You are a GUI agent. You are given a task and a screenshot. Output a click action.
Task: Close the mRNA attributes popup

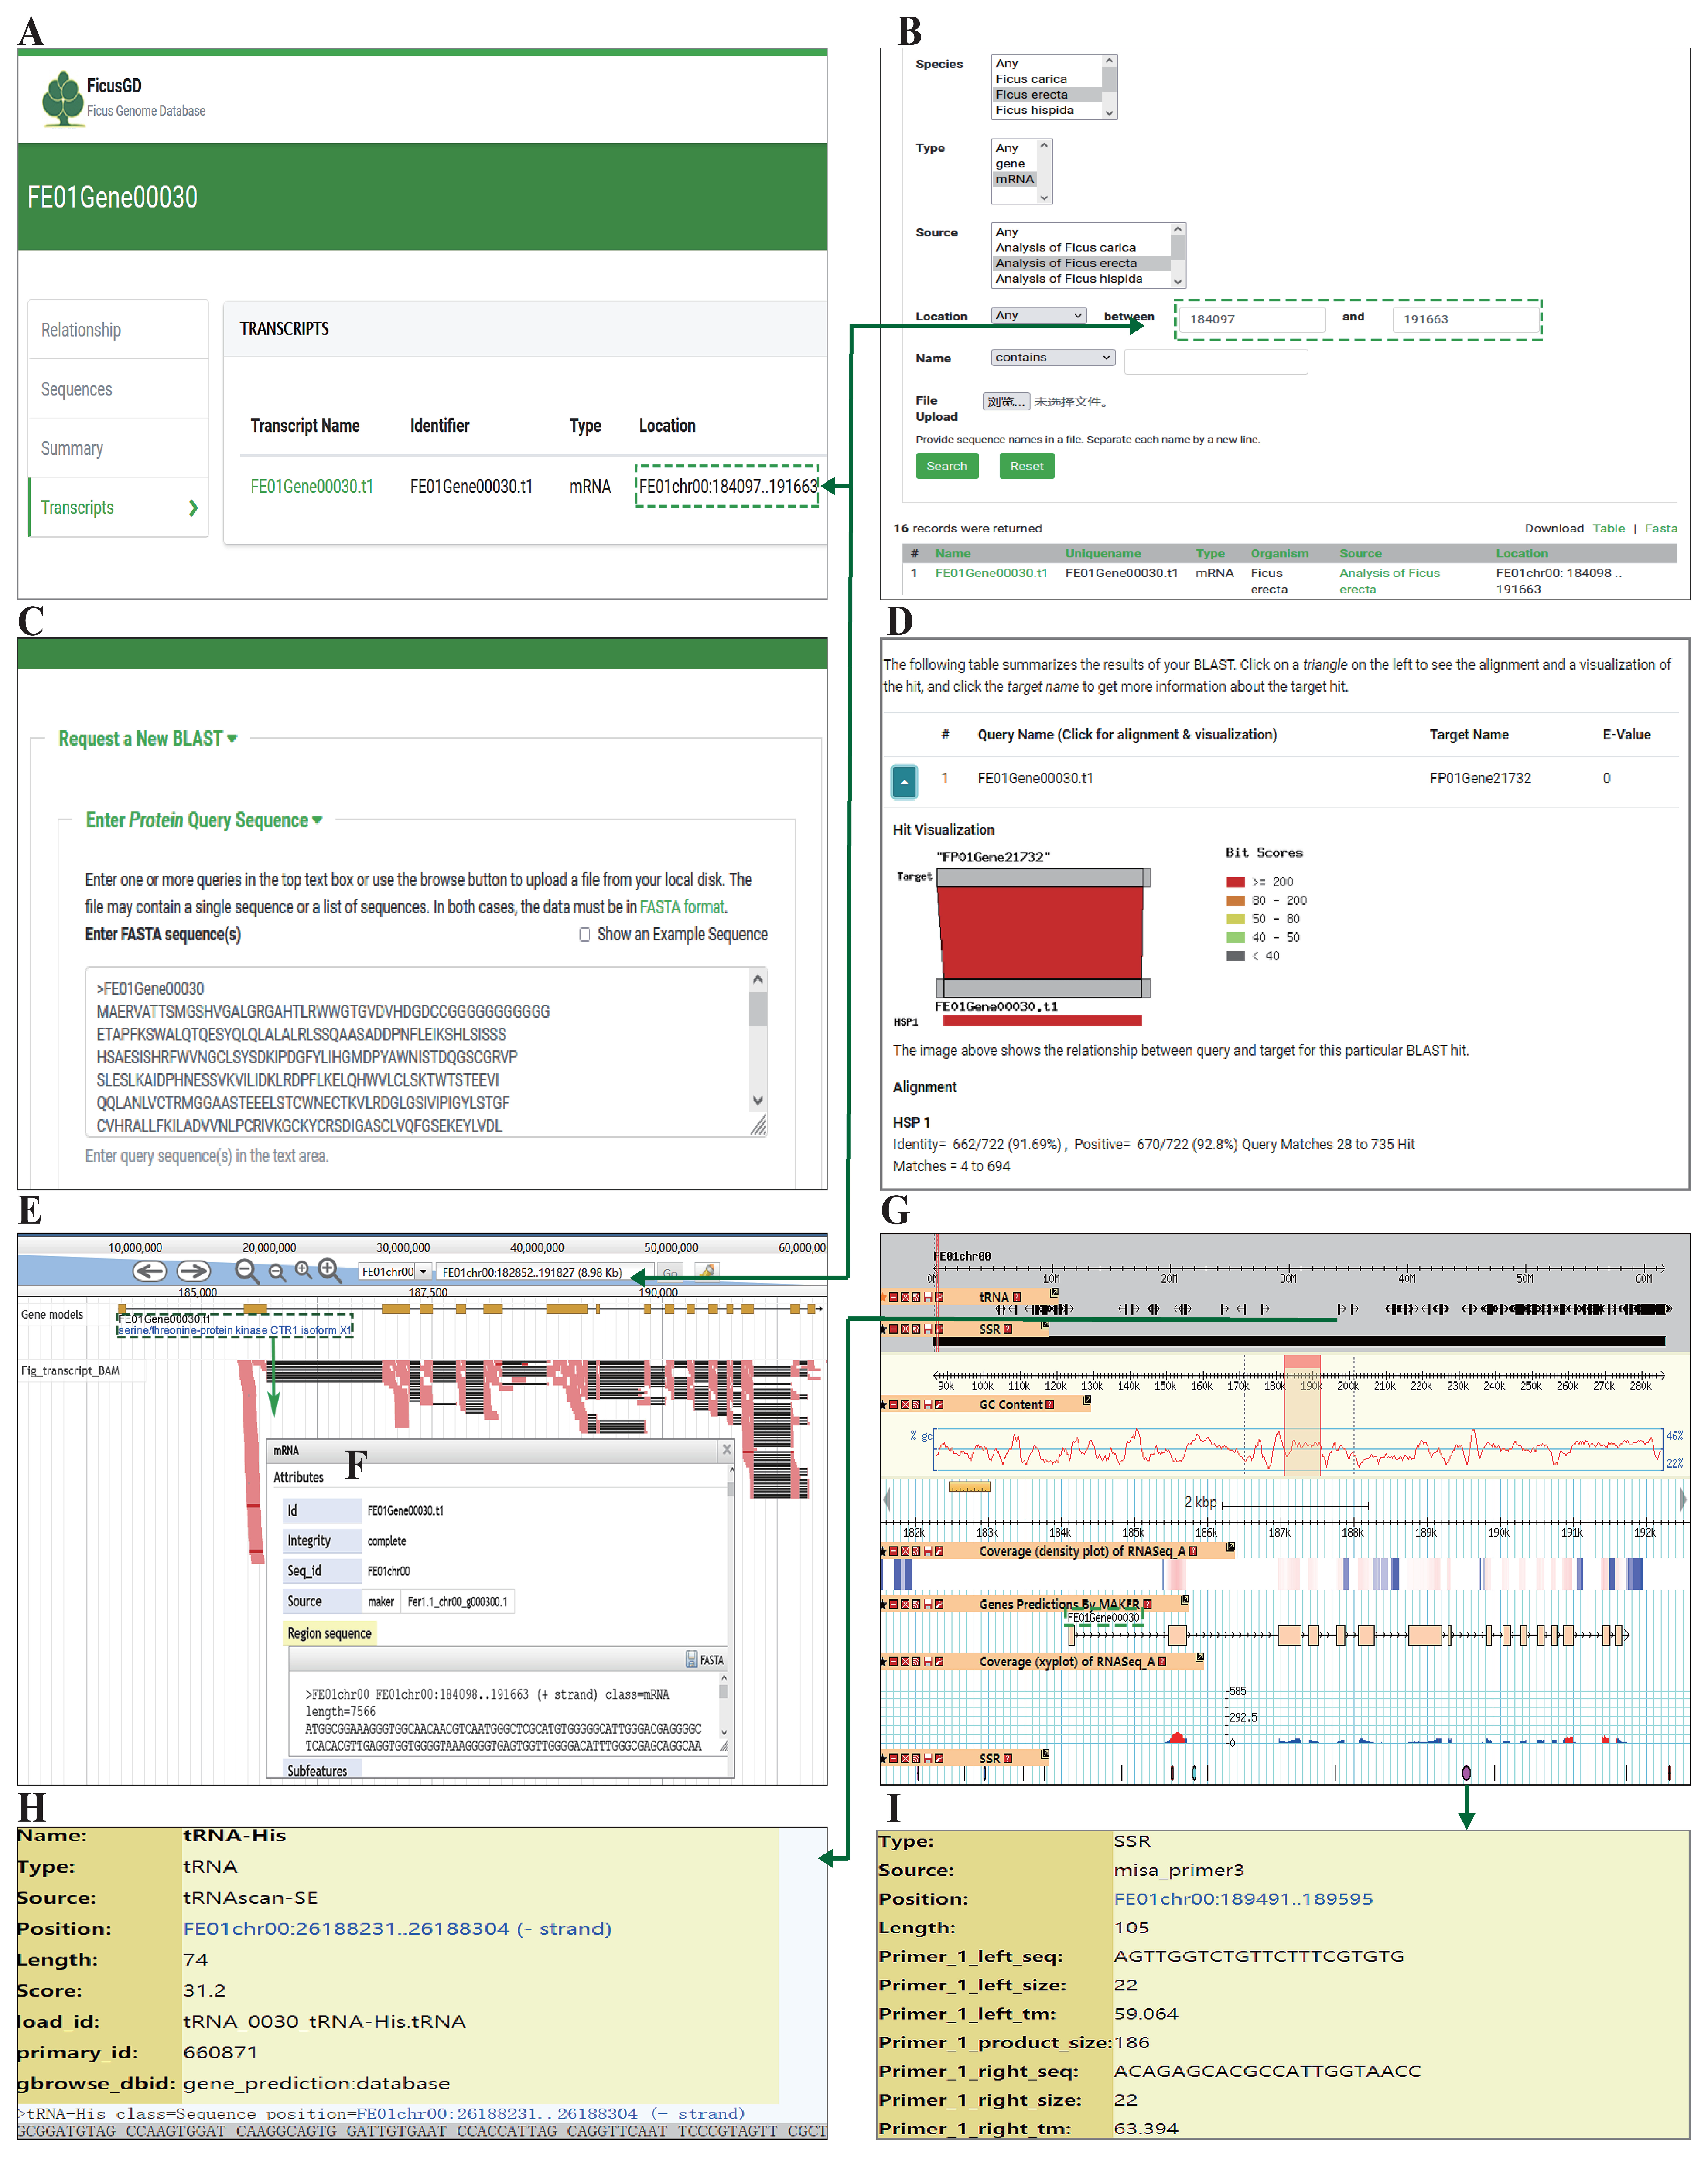[x=726, y=1449]
